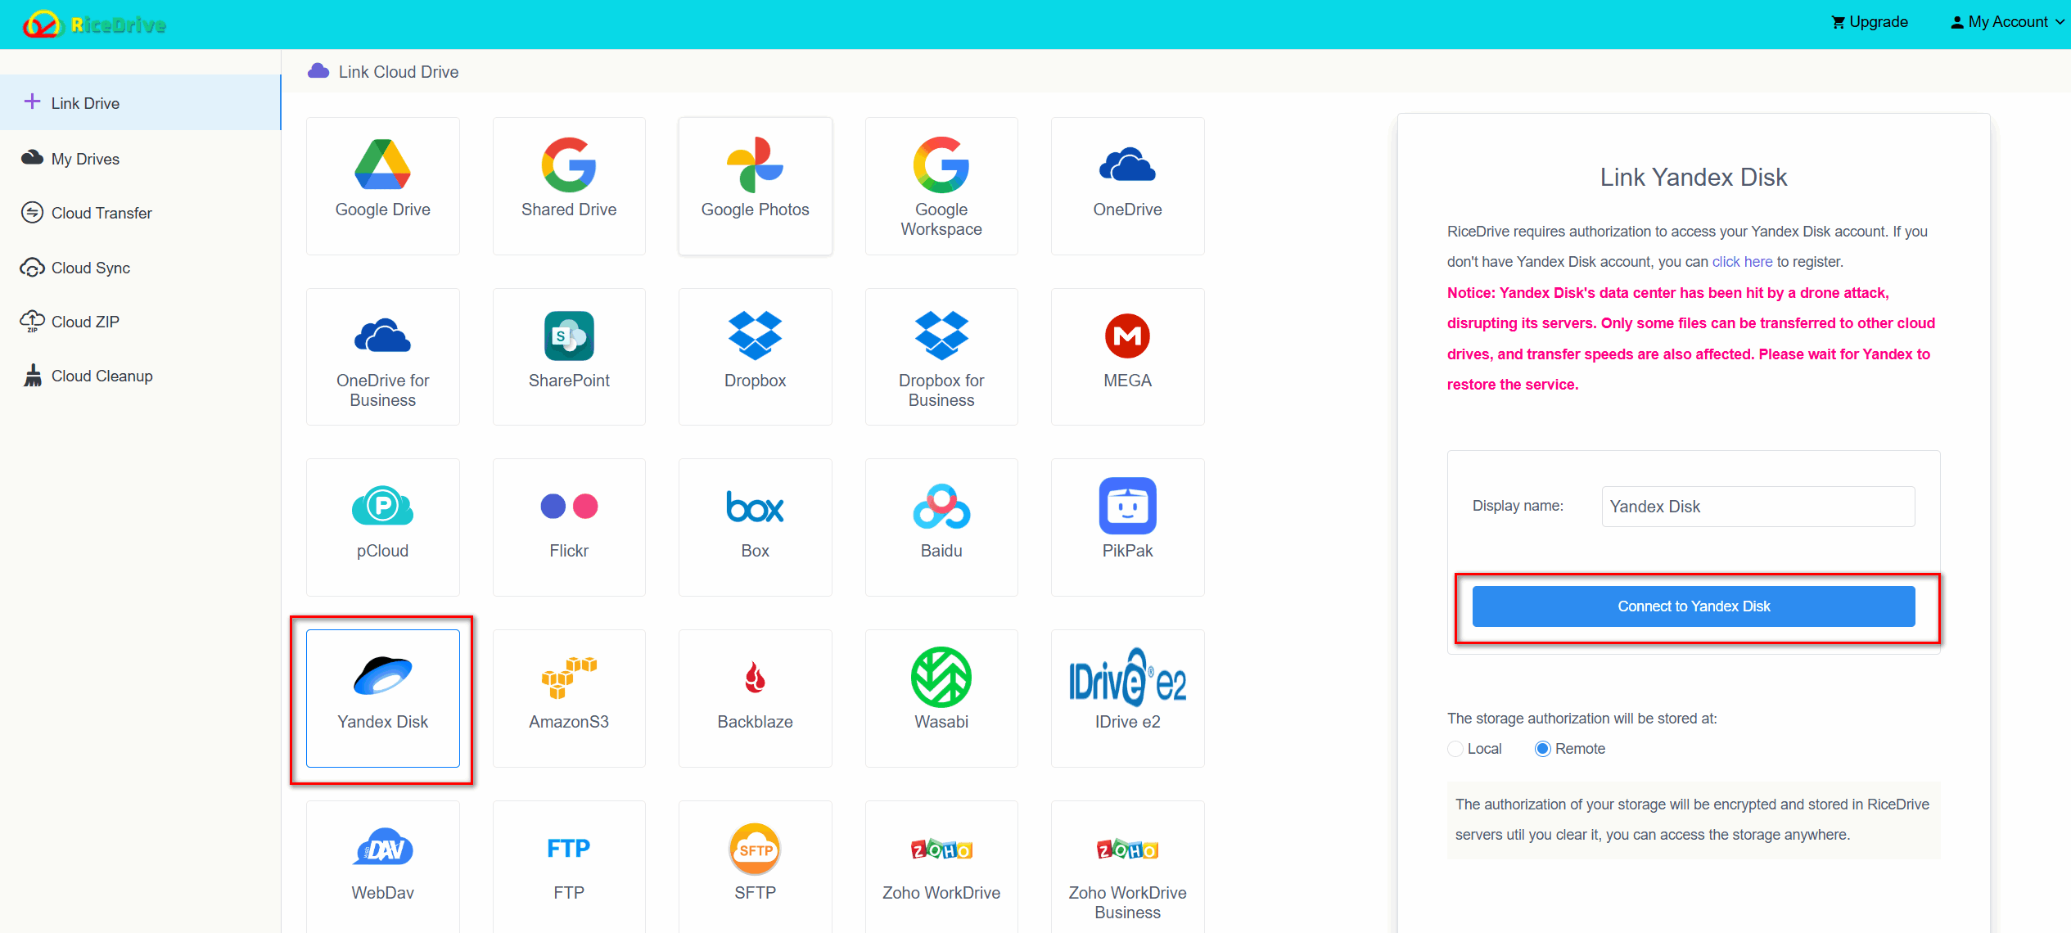Pick the Google Photos tile

tap(755, 186)
